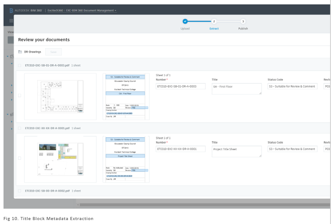Click the disabled Save button
The height and width of the screenshot is (224, 331).
[x=54, y=52]
